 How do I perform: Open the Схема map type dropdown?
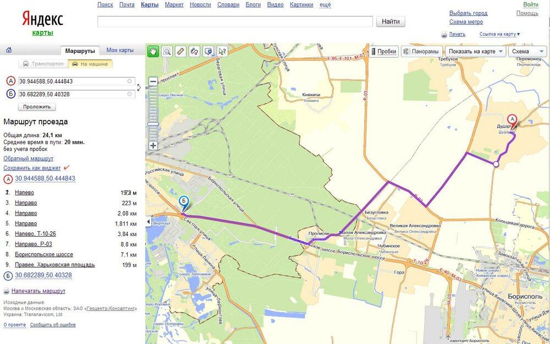[x=527, y=51]
